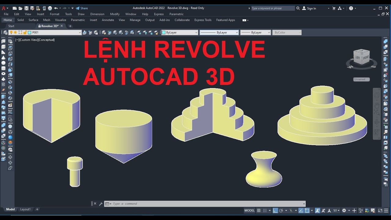
Task: Toggle isometric drafting
Action: click(291, 211)
